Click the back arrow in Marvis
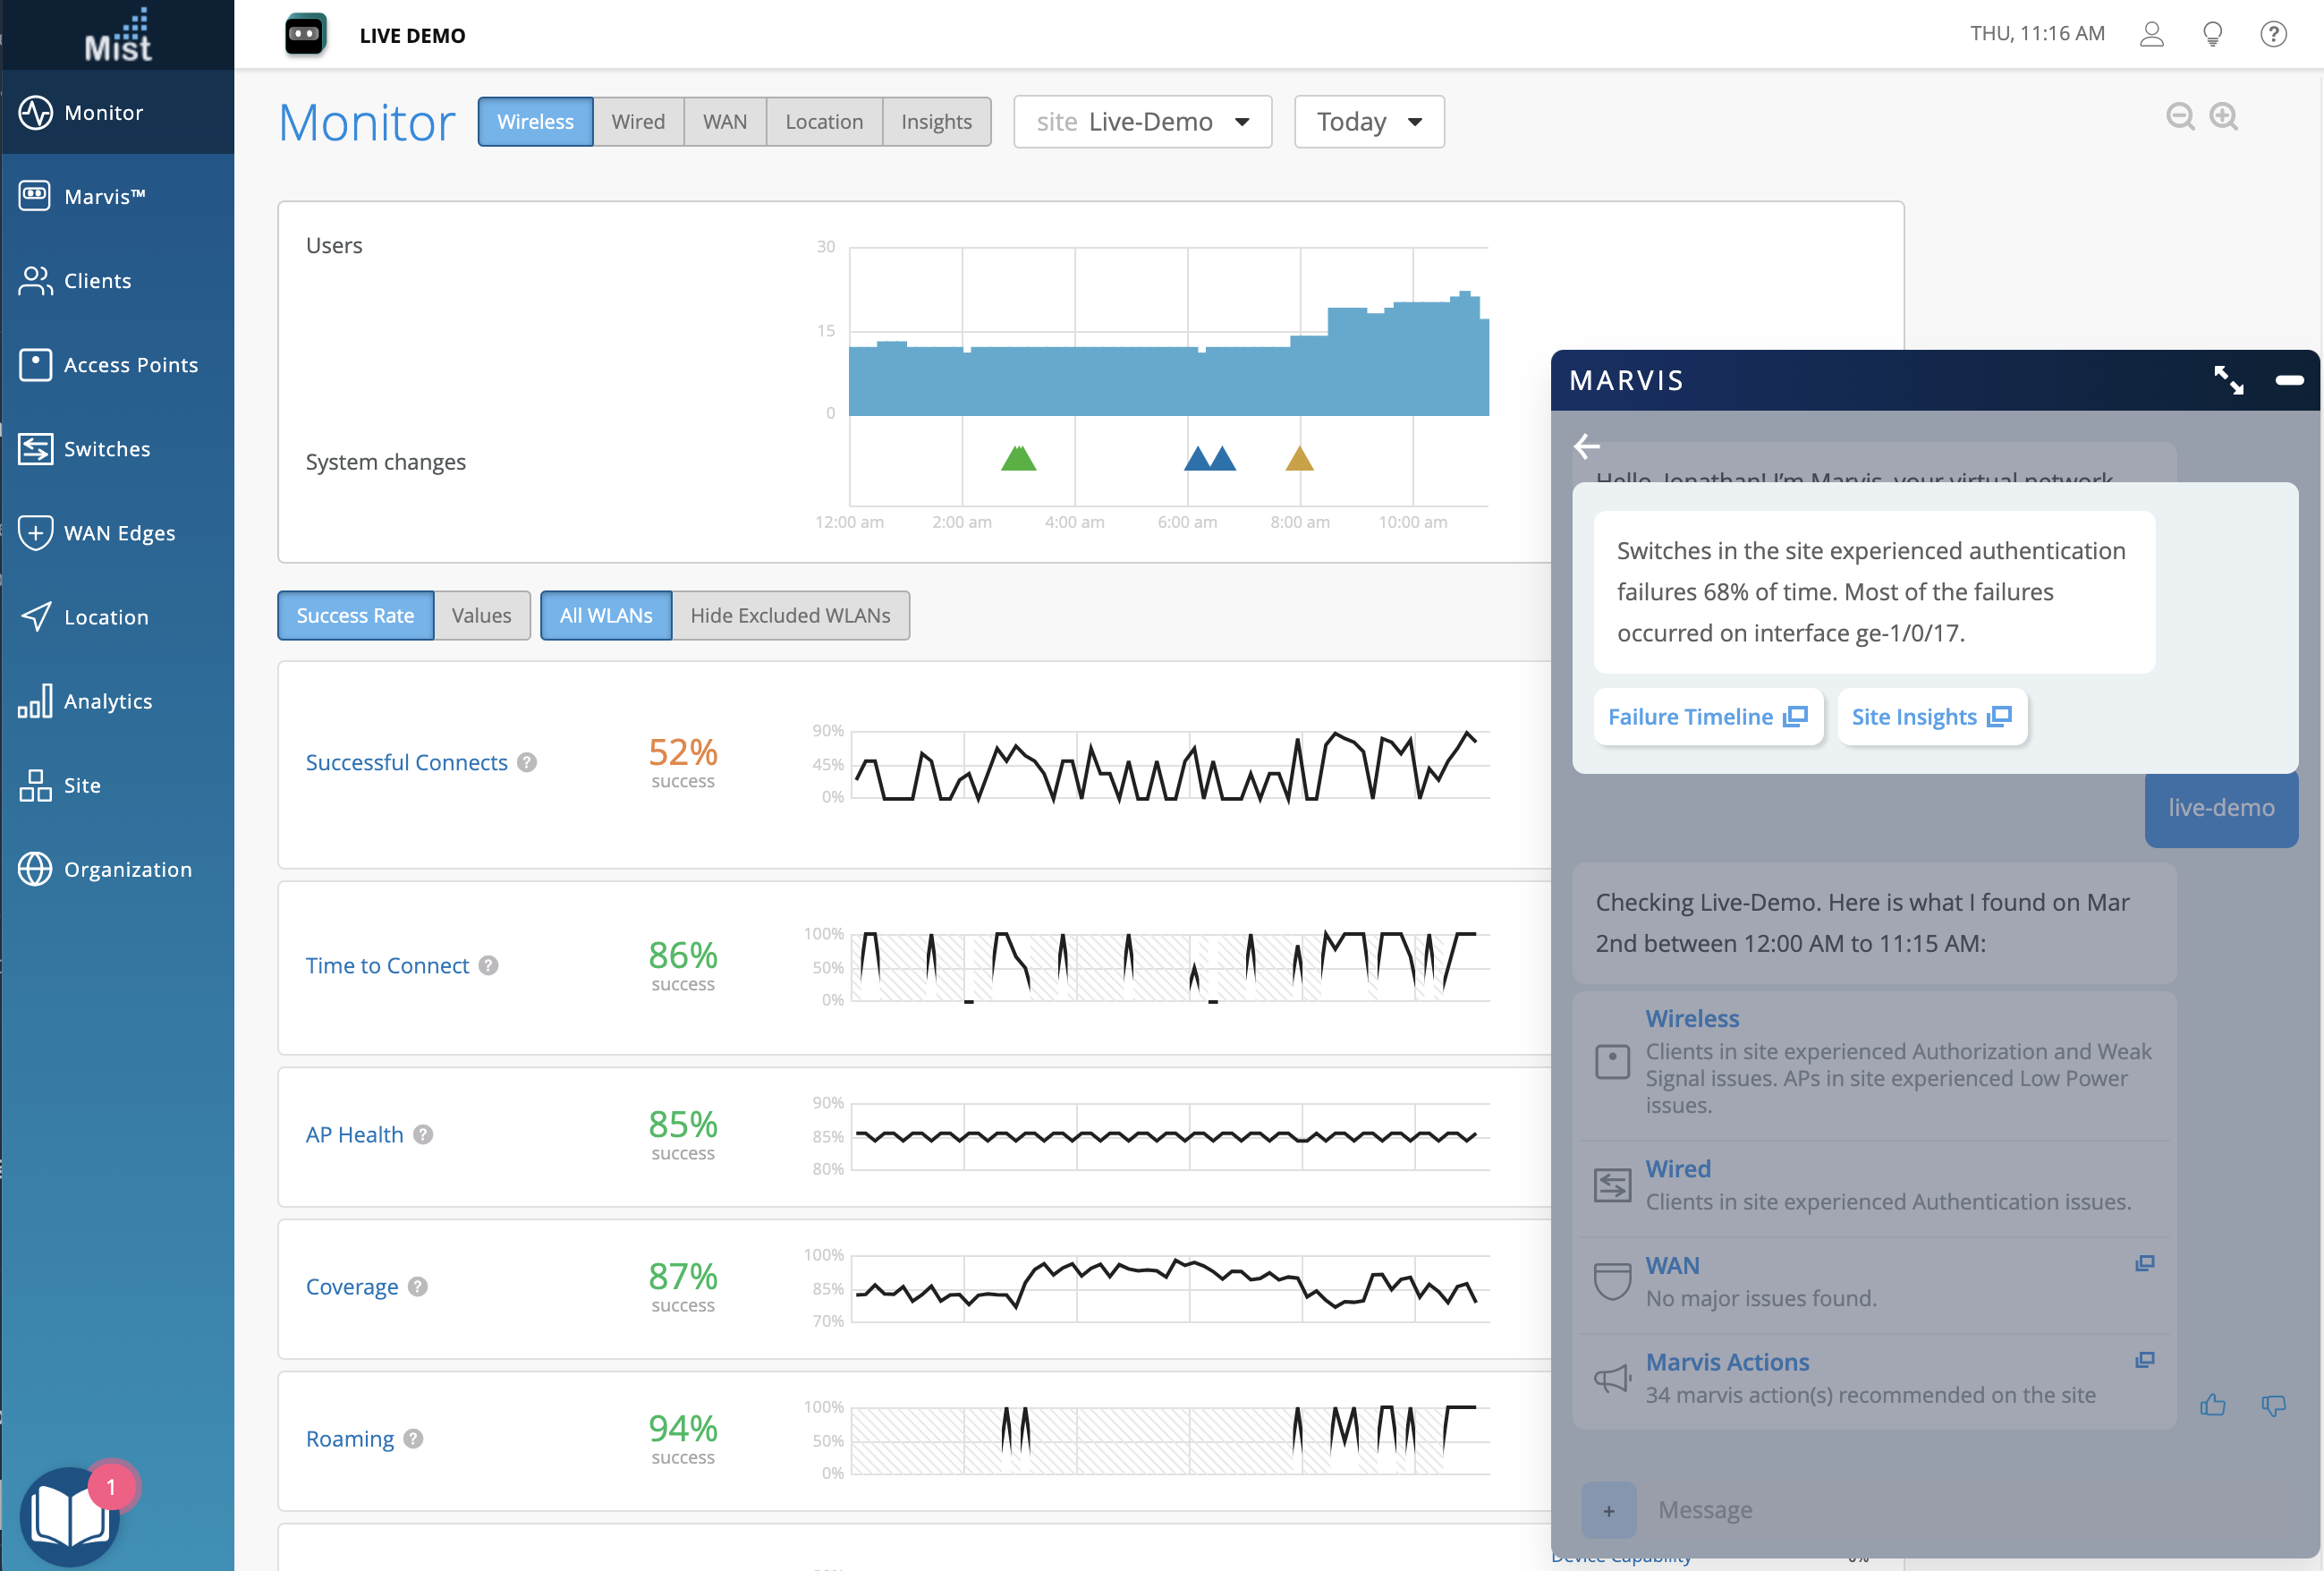Screen dimensions: 2324x1571 [x=1587, y=446]
